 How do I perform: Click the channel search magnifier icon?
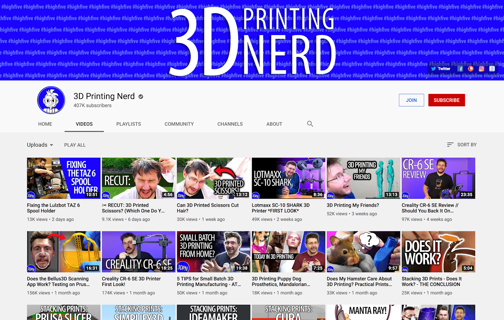click(x=310, y=124)
